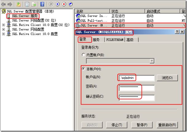Click the SQL Server 网络配置(32 位) node icon

9,20
